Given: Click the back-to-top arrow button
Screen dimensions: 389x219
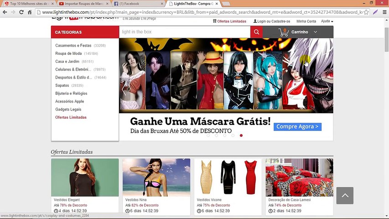Looking at the screenshot, I should (x=345, y=196).
